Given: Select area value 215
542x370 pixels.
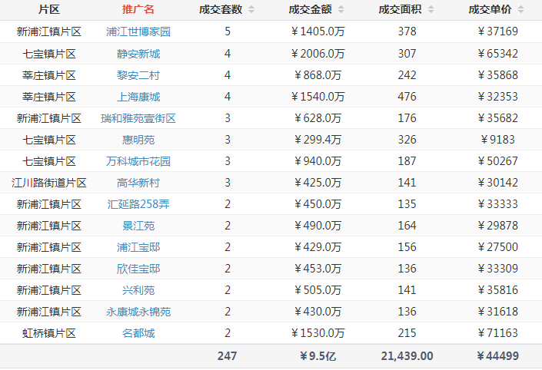Looking at the screenshot, I should [407, 333].
